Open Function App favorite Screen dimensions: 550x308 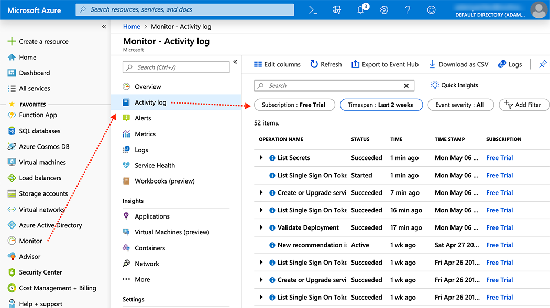[32, 115]
